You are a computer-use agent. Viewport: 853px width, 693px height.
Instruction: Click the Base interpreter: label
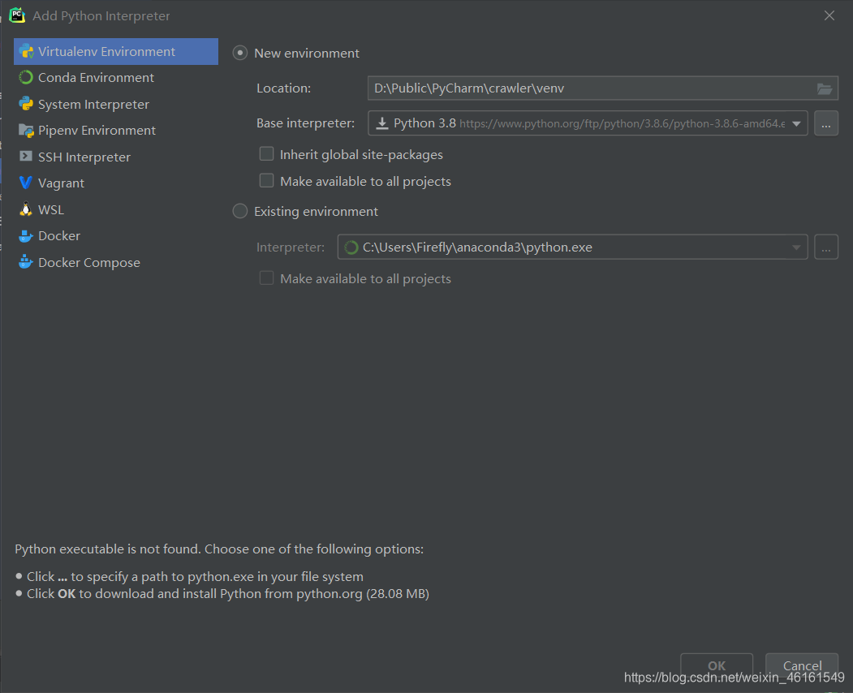[306, 123]
